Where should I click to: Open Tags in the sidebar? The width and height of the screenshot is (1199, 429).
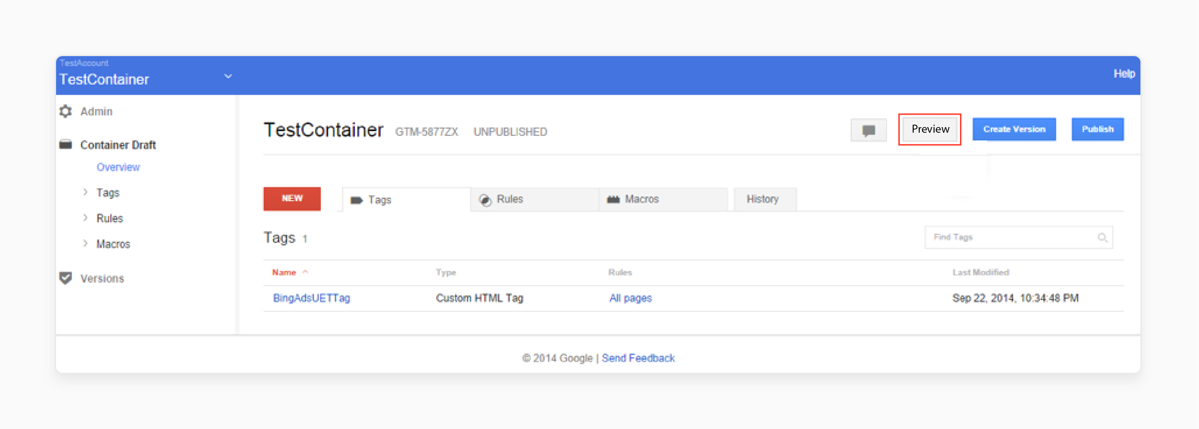pyautogui.click(x=108, y=192)
